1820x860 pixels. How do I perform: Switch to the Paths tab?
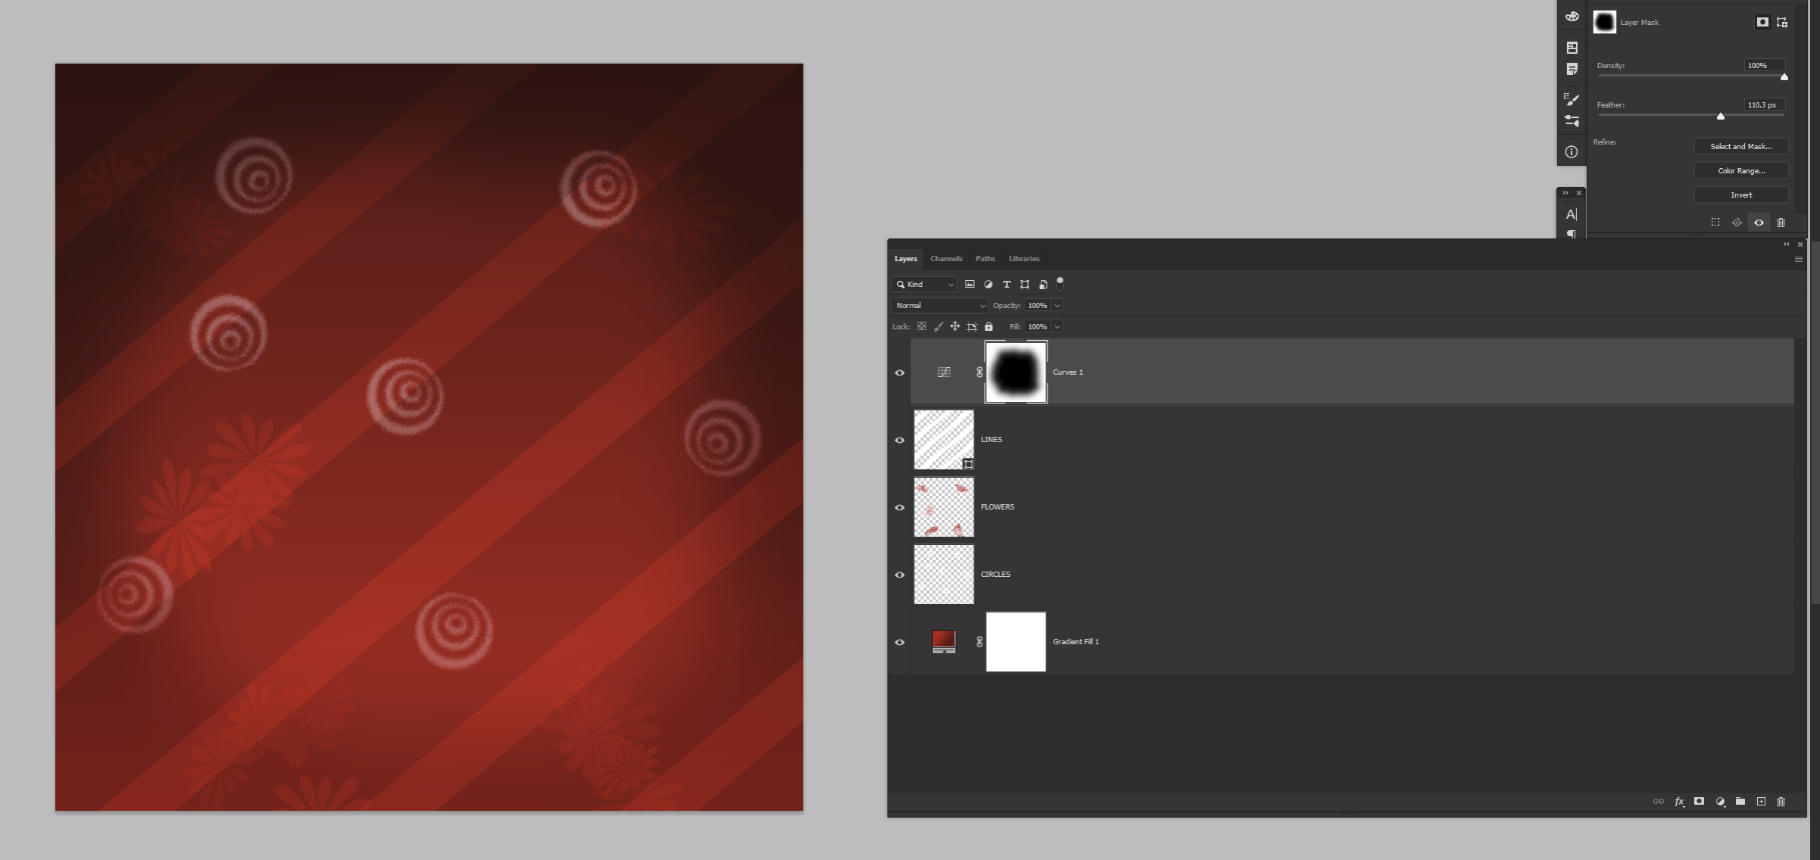983,257
